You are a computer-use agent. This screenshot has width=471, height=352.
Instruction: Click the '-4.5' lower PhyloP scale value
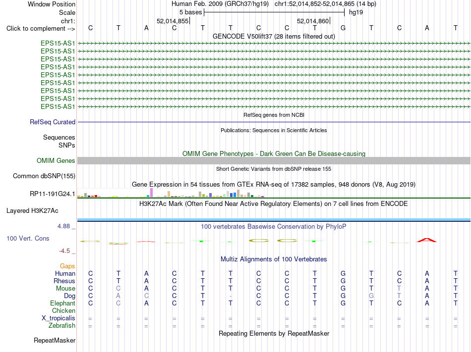point(64,251)
